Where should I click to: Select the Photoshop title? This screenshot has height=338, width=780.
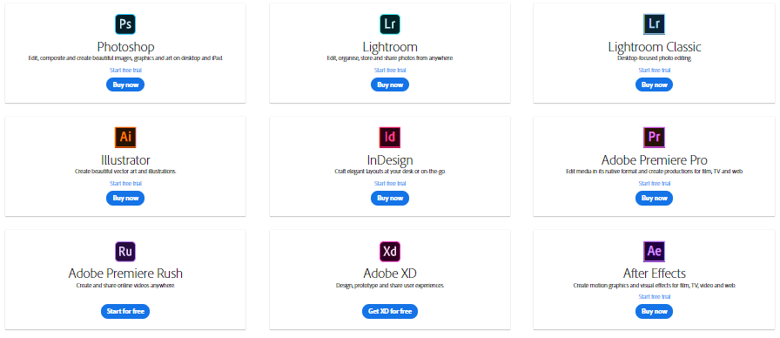pyautogui.click(x=125, y=47)
